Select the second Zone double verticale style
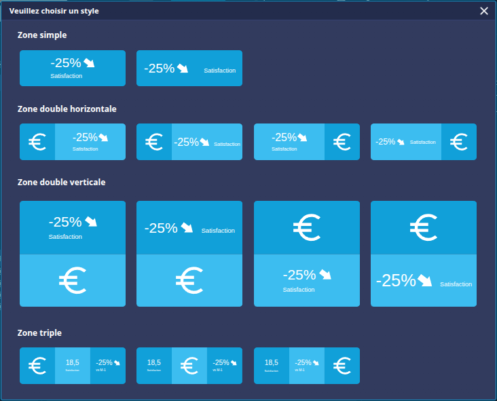Viewport: 497px width, 401px height. [189, 254]
